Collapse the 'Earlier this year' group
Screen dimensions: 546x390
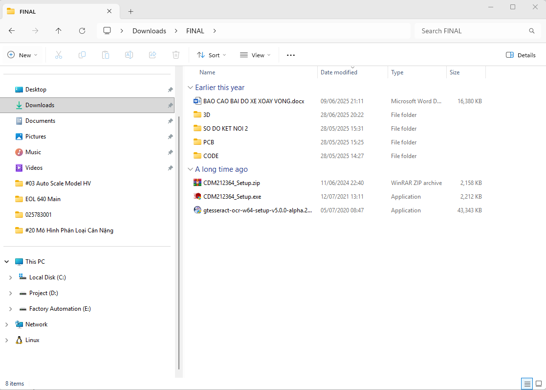(x=190, y=88)
